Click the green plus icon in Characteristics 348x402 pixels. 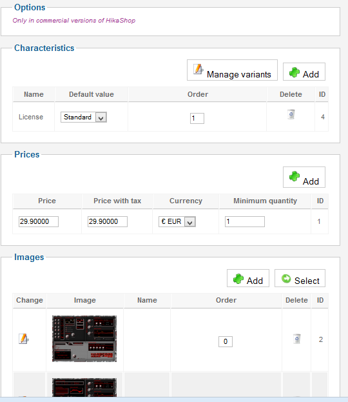pyautogui.click(x=295, y=72)
